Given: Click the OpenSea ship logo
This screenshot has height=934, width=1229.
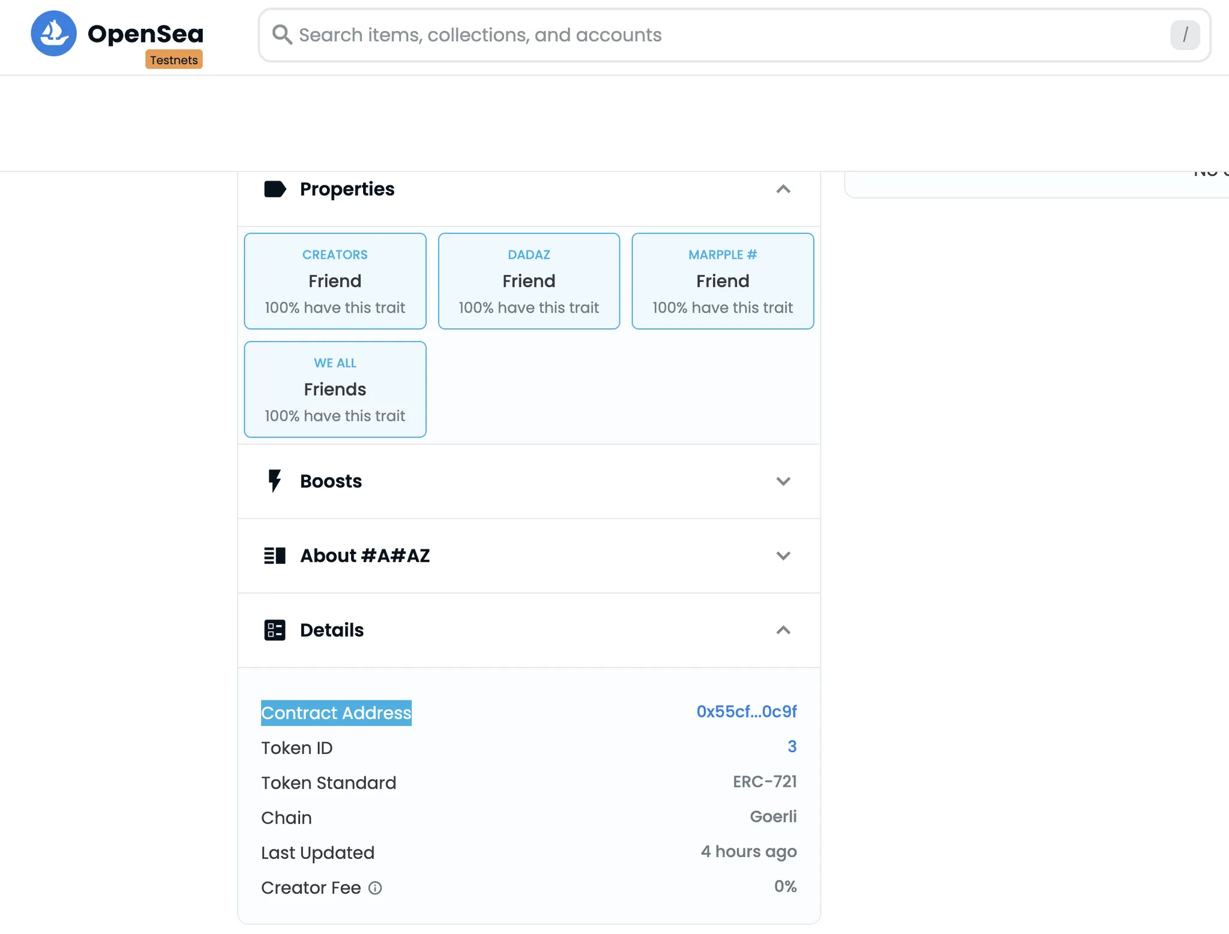Looking at the screenshot, I should coord(53,34).
